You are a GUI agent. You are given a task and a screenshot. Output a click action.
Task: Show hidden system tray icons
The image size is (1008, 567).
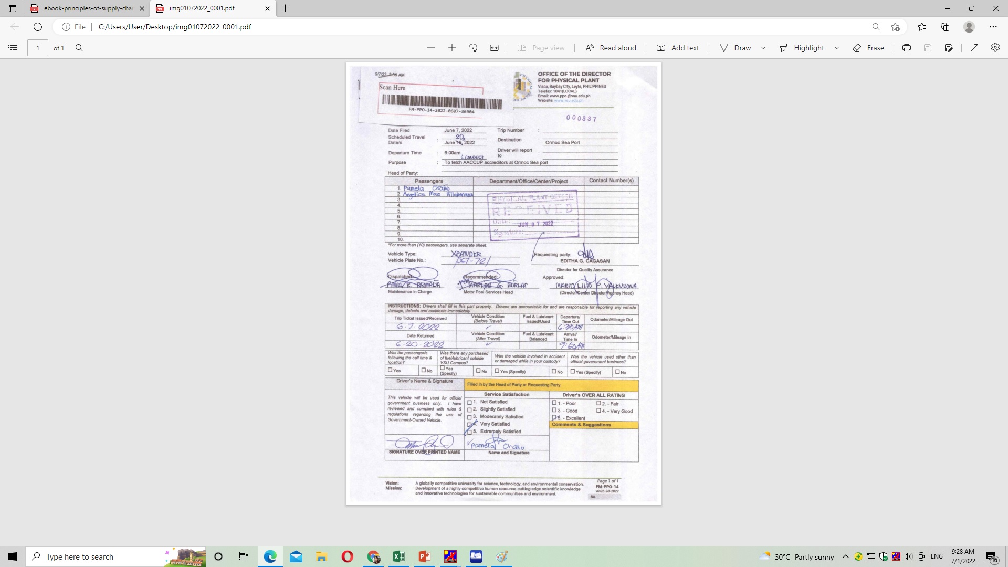pyautogui.click(x=845, y=556)
